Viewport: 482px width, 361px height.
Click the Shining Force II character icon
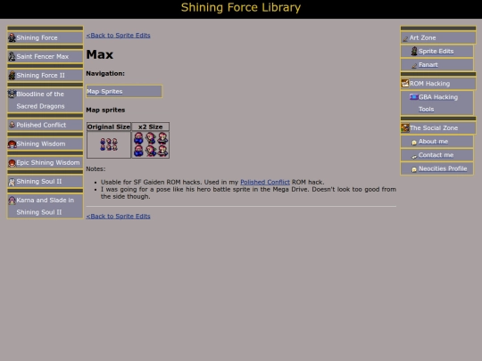(x=12, y=75)
